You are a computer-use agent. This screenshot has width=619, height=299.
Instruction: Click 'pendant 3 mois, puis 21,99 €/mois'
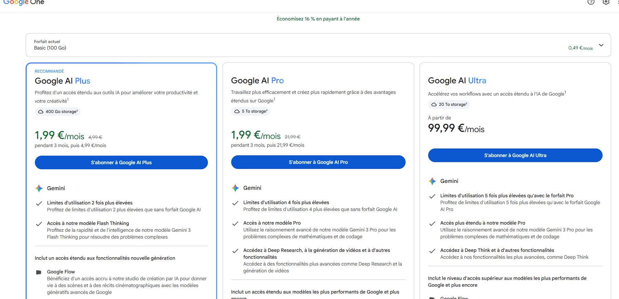pyautogui.click(x=267, y=145)
